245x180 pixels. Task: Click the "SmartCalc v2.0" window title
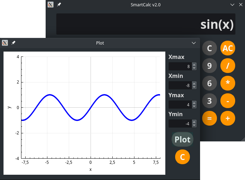click(146, 5)
